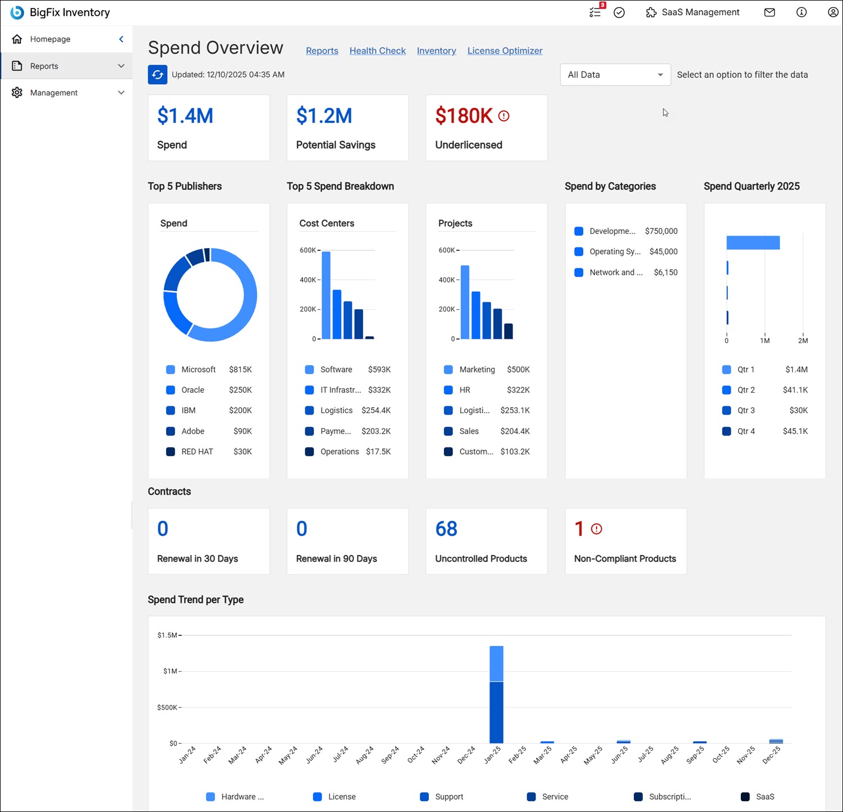Click the Adobe legend color swatch
Image resolution: width=843 pixels, height=812 pixels.
point(171,431)
